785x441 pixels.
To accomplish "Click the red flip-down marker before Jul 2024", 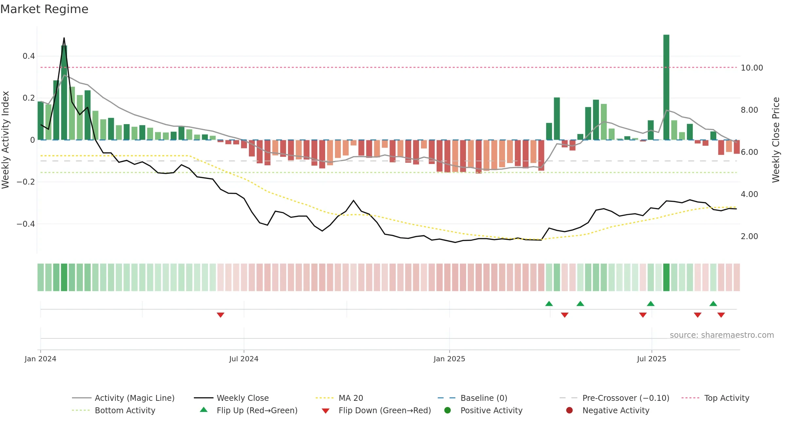I will click(x=220, y=315).
